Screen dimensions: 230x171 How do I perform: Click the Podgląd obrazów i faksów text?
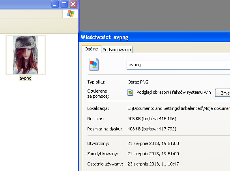[x=174, y=92]
